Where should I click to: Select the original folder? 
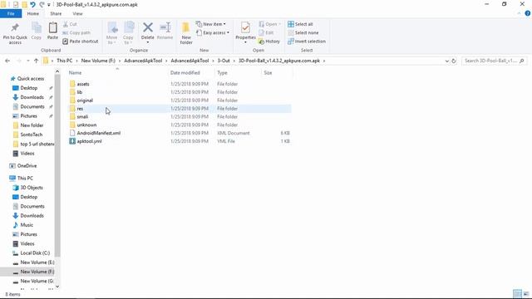click(x=85, y=100)
